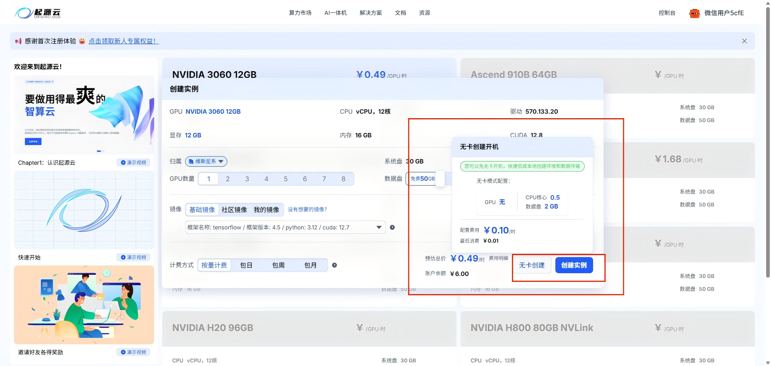Select GPU数量 3
This screenshot has height=366, width=771.
click(x=247, y=179)
